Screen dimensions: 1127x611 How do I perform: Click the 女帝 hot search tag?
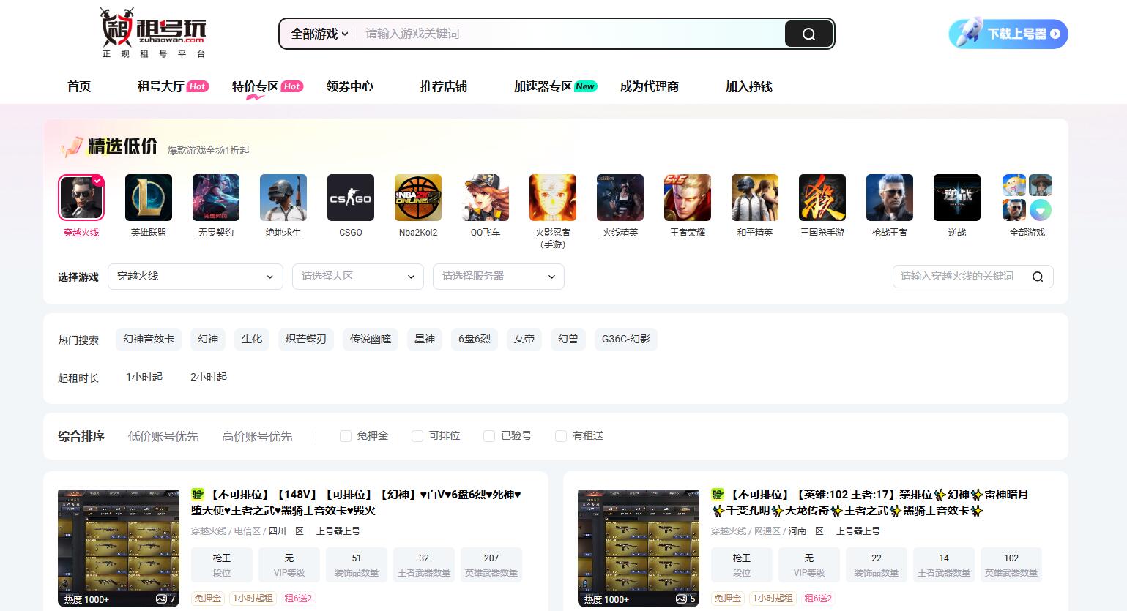pos(524,340)
